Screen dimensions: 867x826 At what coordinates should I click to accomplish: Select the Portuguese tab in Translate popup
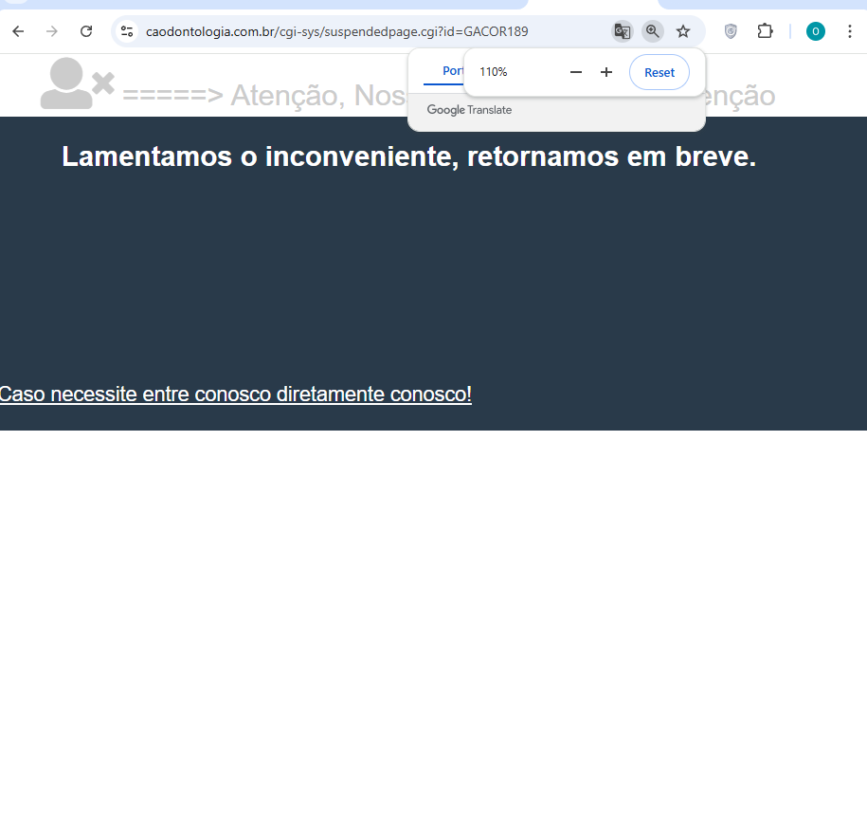[444, 71]
